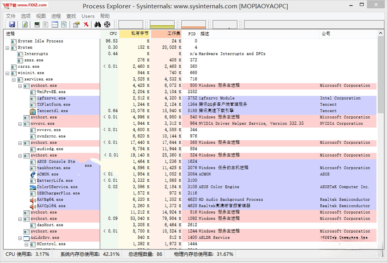
Task: Toggle the lower pane toolbar icon
Action: pos(55,24)
